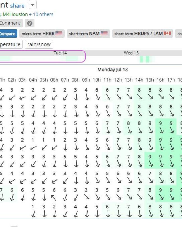Open the dropdown arrow next to share
This screenshot has width=182, height=227.
(33, 5)
